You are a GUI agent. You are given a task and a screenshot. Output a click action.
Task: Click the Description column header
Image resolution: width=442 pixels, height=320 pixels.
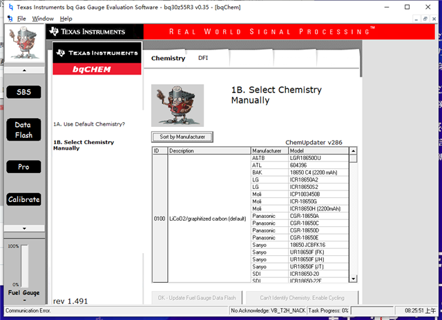click(209, 151)
